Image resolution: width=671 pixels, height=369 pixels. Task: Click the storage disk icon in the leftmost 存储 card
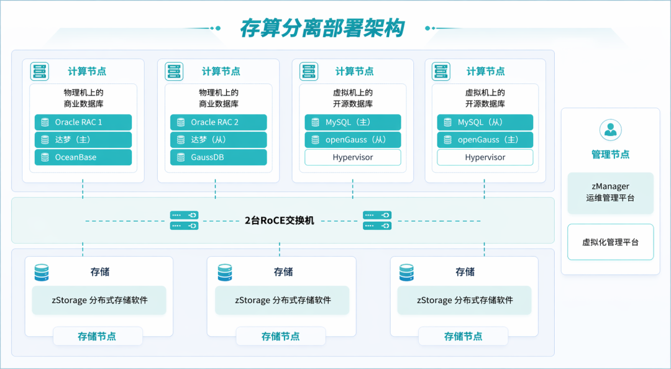point(42,273)
